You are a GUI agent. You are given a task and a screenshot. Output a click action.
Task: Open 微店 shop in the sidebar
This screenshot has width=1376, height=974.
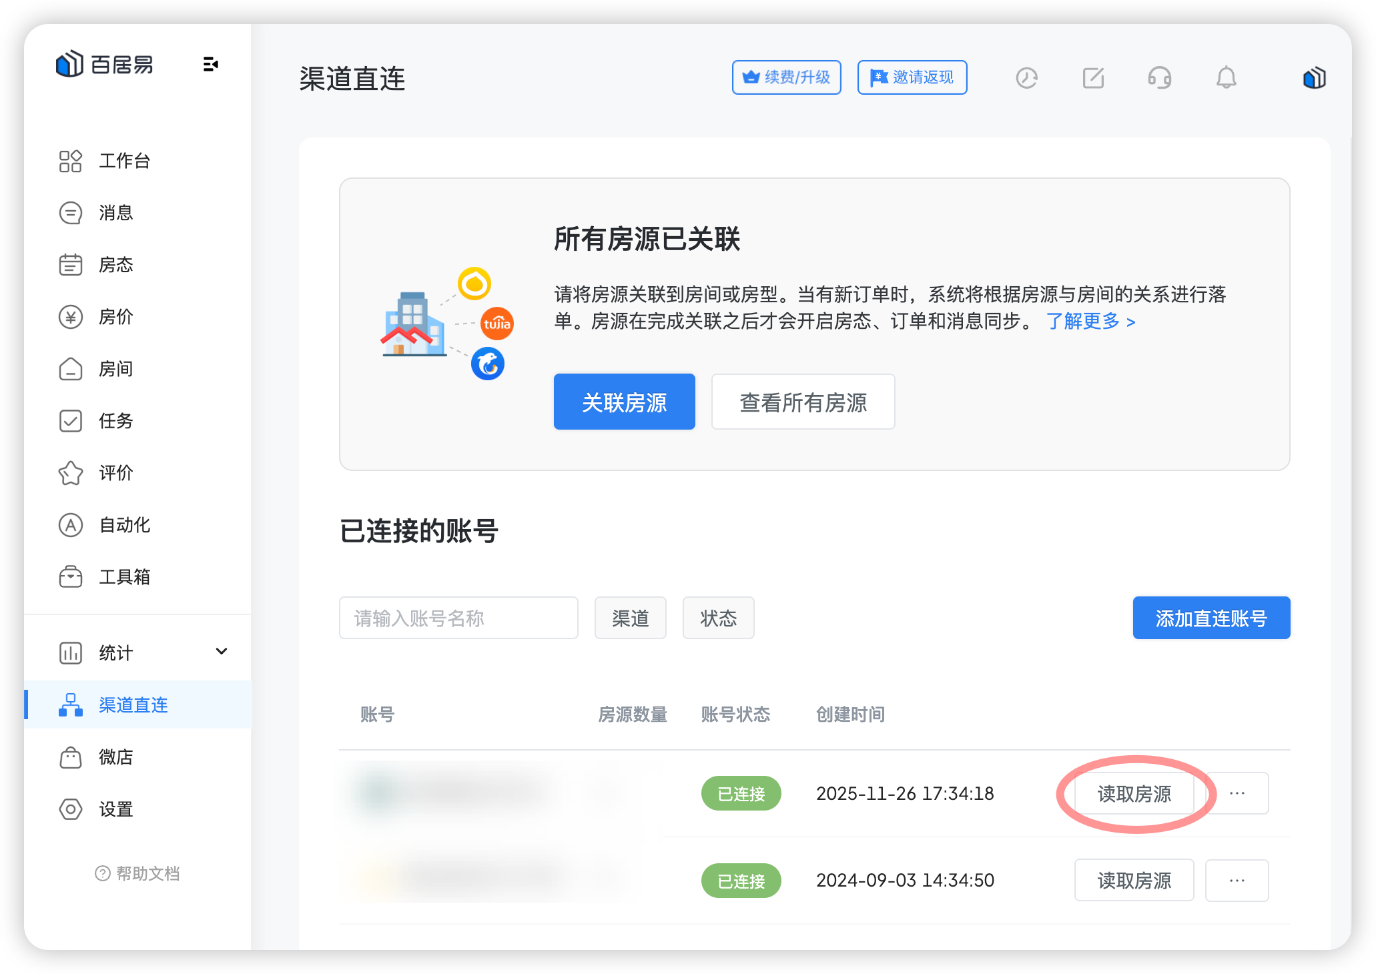click(x=115, y=757)
